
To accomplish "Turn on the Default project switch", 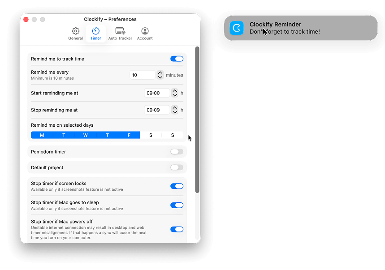I will pyautogui.click(x=177, y=167).
